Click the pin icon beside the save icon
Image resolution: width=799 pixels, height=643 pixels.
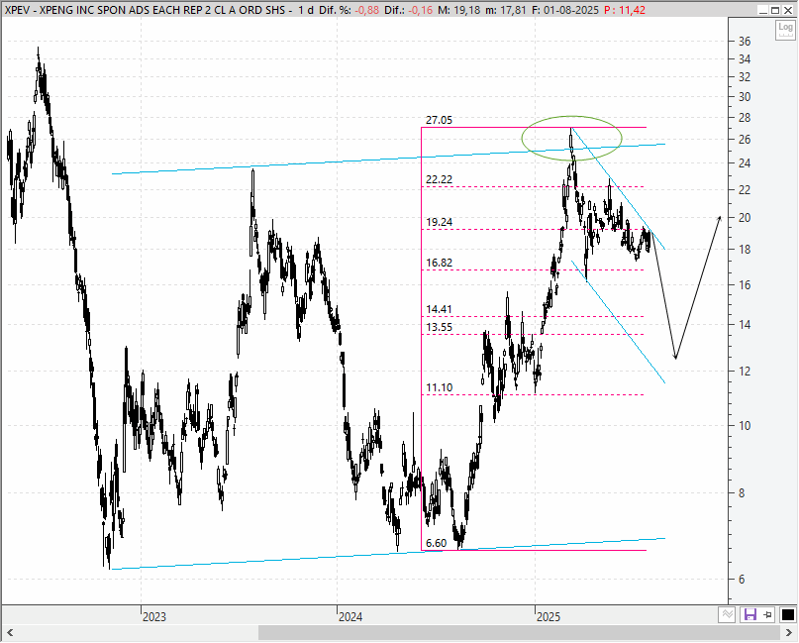(768, 614)
